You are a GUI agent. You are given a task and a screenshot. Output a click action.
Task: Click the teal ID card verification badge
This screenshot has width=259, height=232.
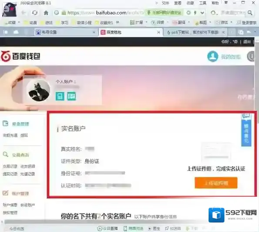tap(71, 96)
